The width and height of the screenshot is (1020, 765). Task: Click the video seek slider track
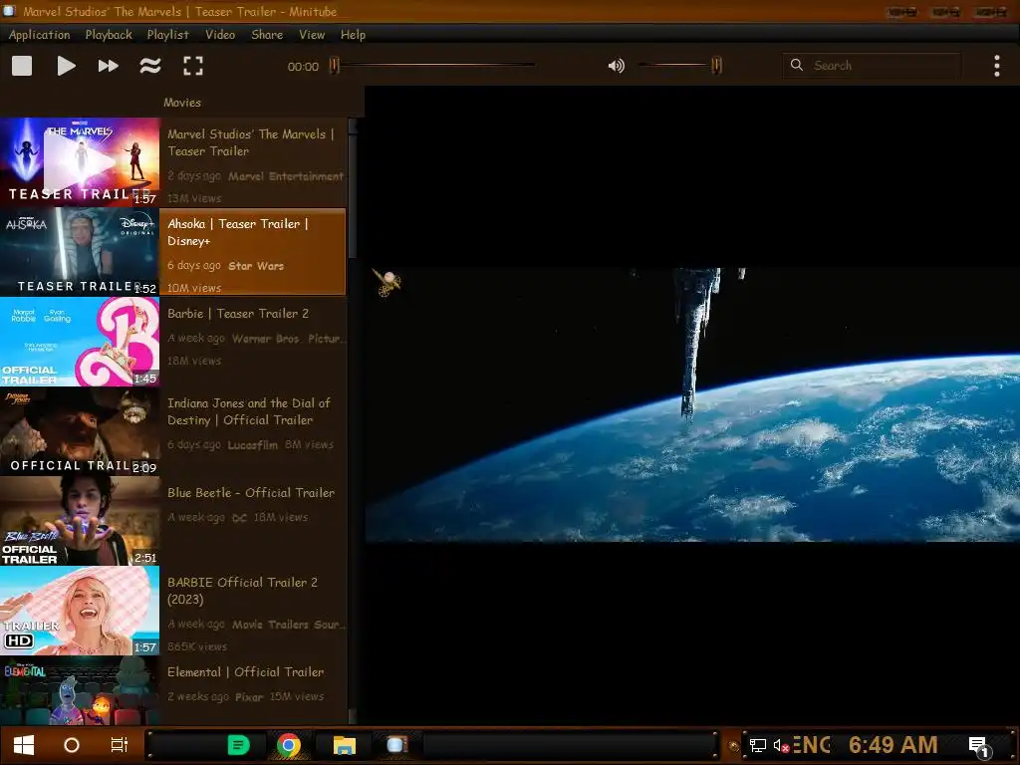coord(434,65)
